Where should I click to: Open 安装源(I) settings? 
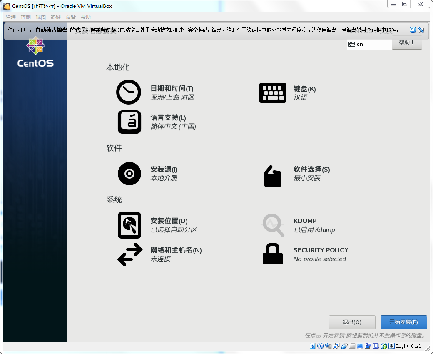164,169
